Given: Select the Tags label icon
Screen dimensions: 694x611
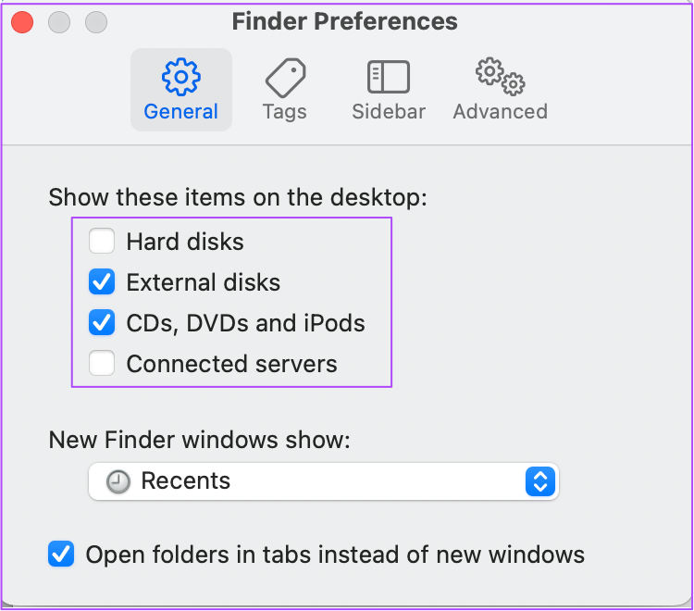Looking at the screenshot, I should tap(286, 78).
